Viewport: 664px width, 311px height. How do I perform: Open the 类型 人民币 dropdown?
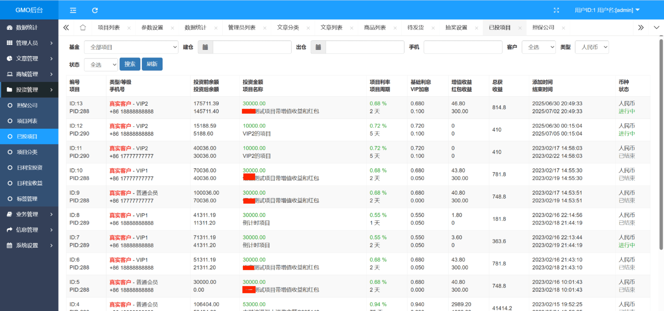pos(592,47)
